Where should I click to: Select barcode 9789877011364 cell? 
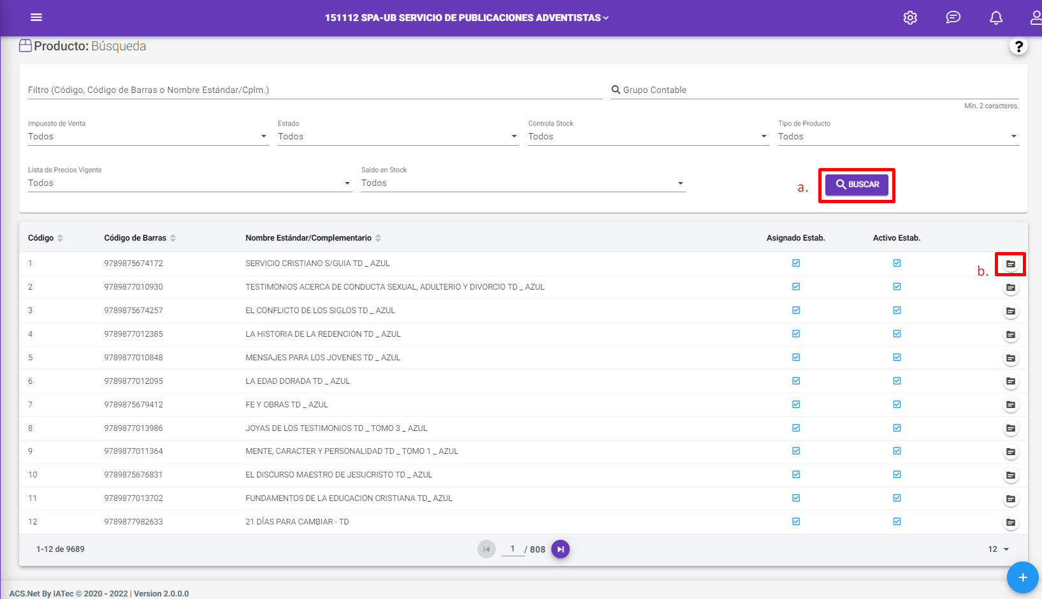point(133,451)
